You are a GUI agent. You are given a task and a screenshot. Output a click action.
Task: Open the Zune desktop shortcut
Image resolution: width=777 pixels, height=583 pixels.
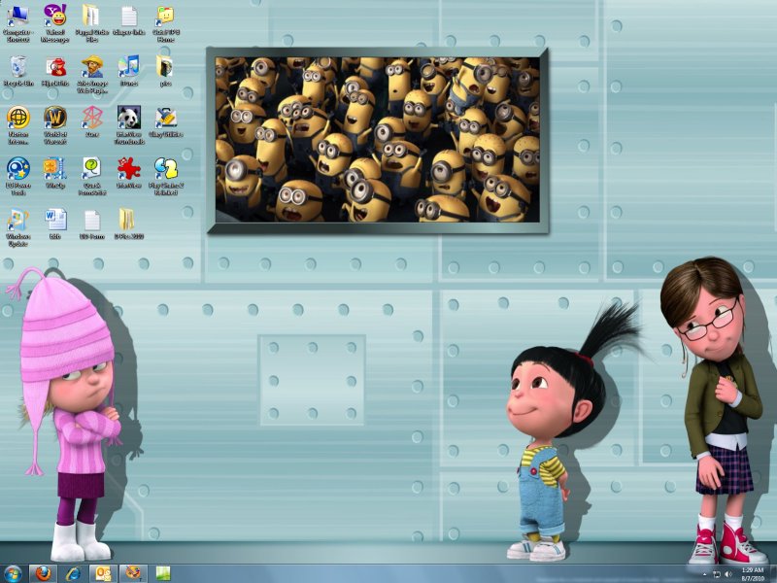[92, 122]
